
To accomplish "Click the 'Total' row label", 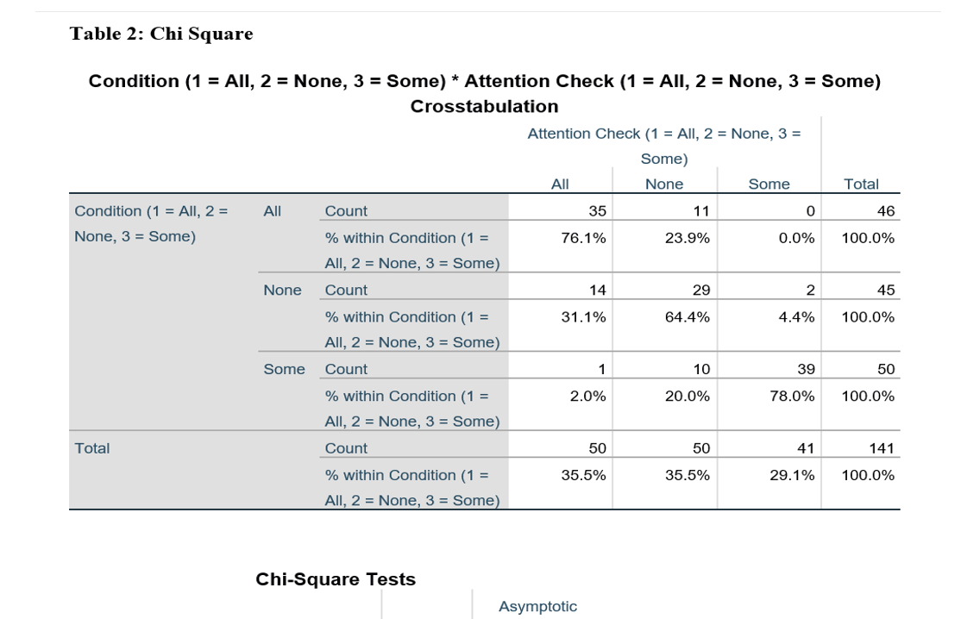I will pyautogui.click(x=92, y=448).
